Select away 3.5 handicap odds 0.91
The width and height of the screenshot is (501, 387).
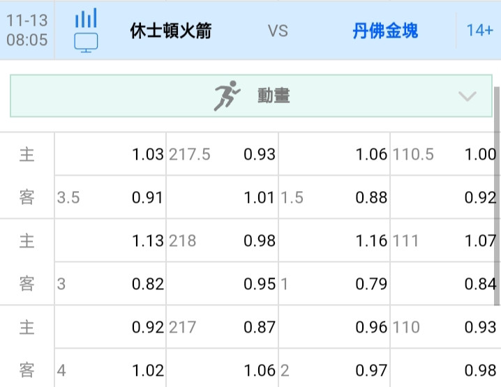pyautogui.click(x=147, y=197)
